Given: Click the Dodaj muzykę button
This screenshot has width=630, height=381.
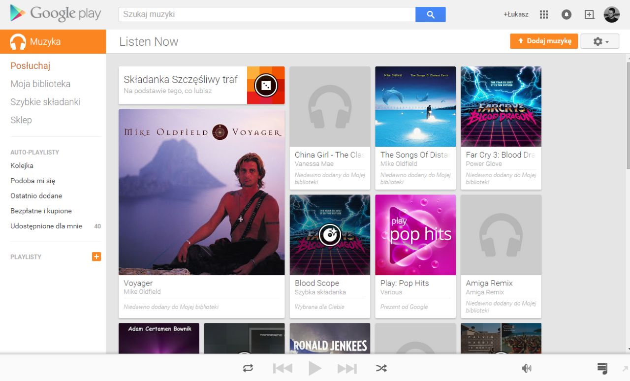Looking at the screenshot, I should pyautogui.click(x=544, y=41).
